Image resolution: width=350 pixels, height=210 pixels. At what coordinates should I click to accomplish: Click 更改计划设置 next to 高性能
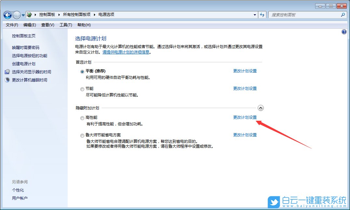point(245,117)
